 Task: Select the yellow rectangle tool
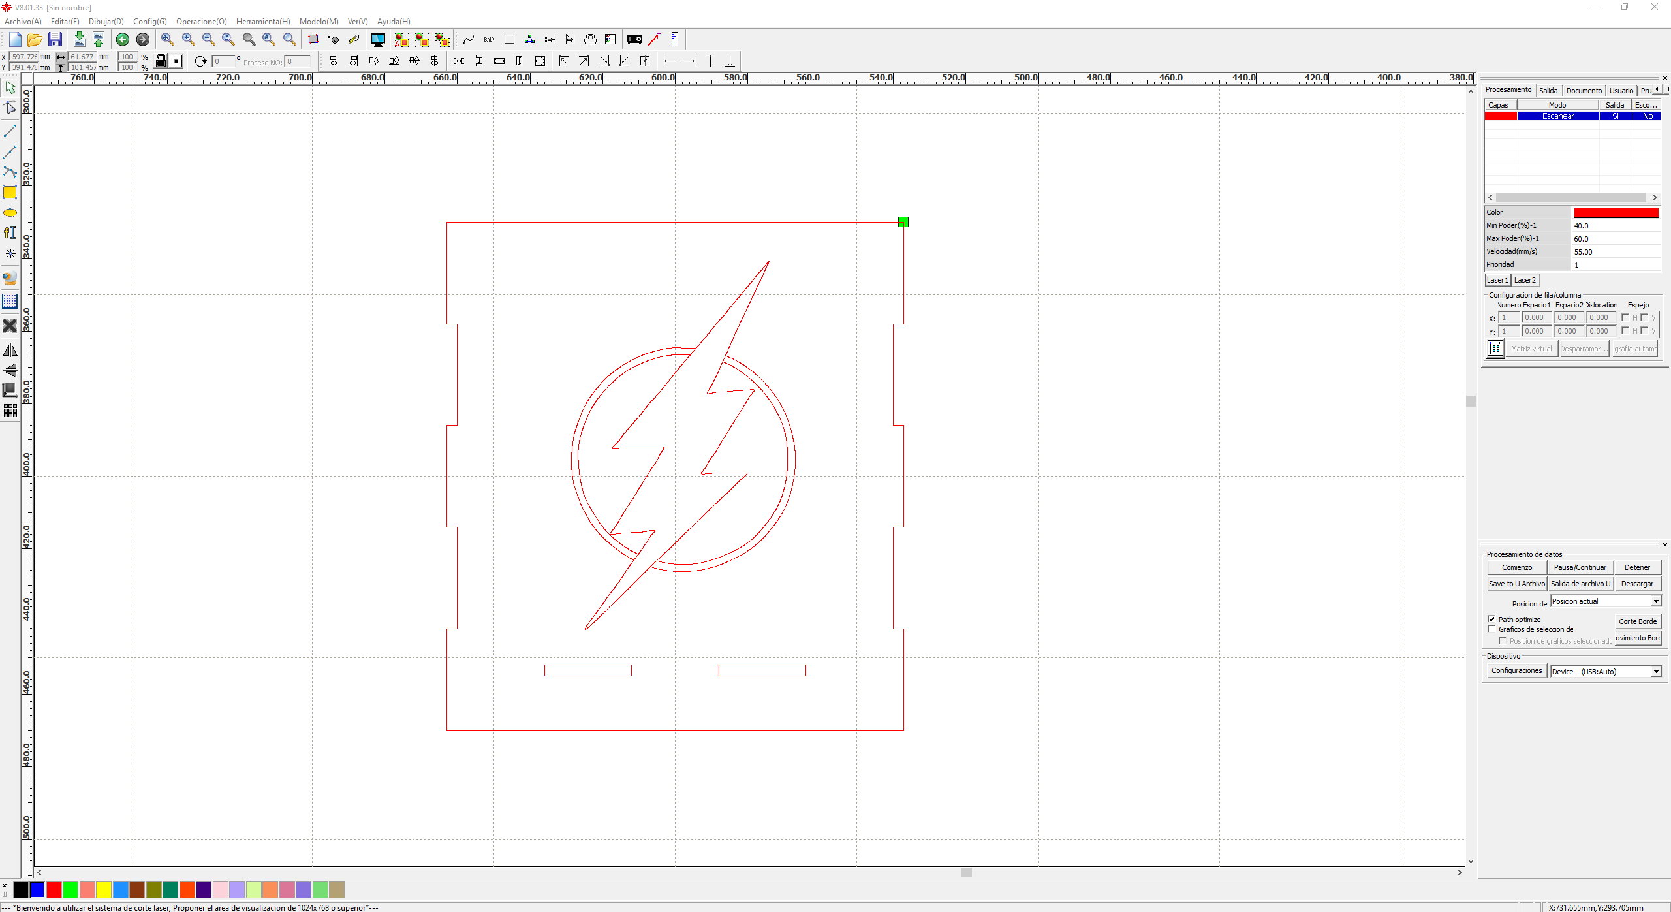coord(10,193)
